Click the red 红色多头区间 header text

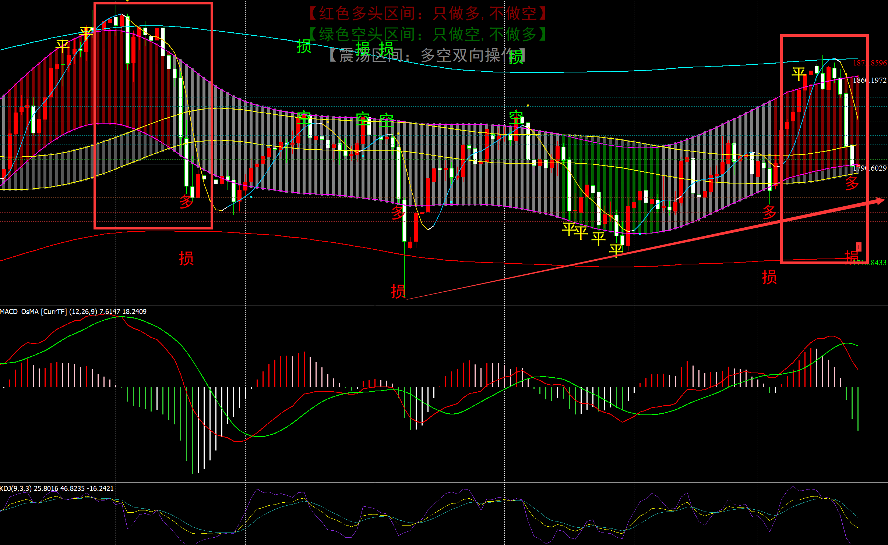427,14
